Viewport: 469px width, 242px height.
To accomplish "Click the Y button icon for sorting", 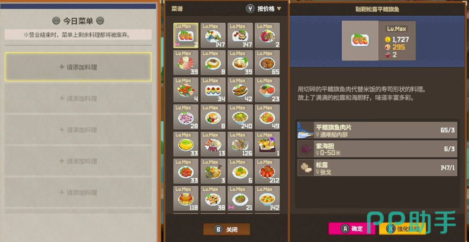I will (x=250, y=9).
